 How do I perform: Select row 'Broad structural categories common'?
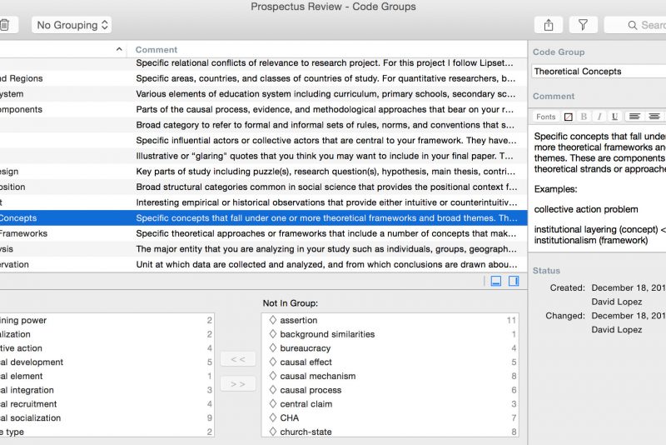263,187
